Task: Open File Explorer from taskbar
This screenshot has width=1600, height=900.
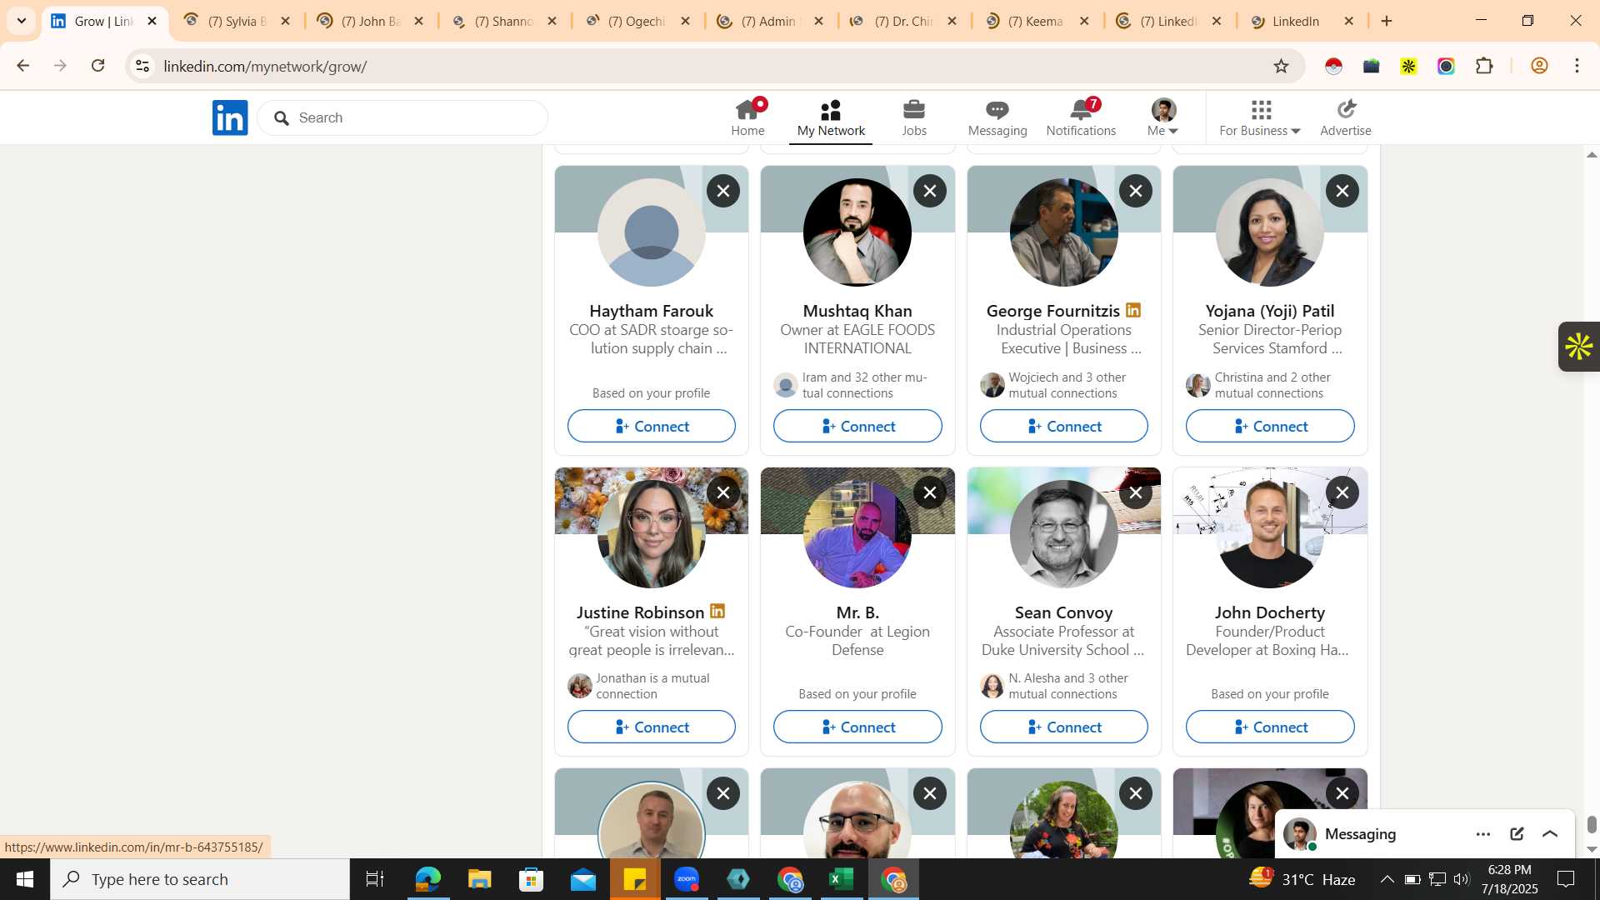Action: click(x=479, y=879)
